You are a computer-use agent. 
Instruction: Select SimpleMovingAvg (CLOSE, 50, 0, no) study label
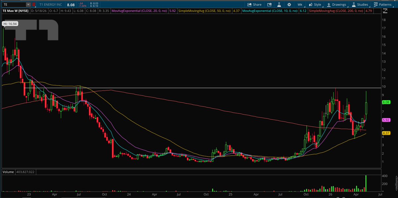(x=204, y=11)
